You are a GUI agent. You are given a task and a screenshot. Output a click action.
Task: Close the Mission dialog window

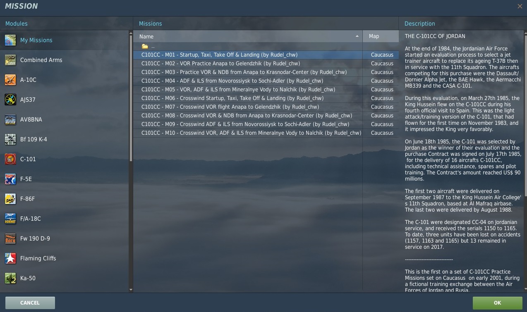(x=520, y=6)
